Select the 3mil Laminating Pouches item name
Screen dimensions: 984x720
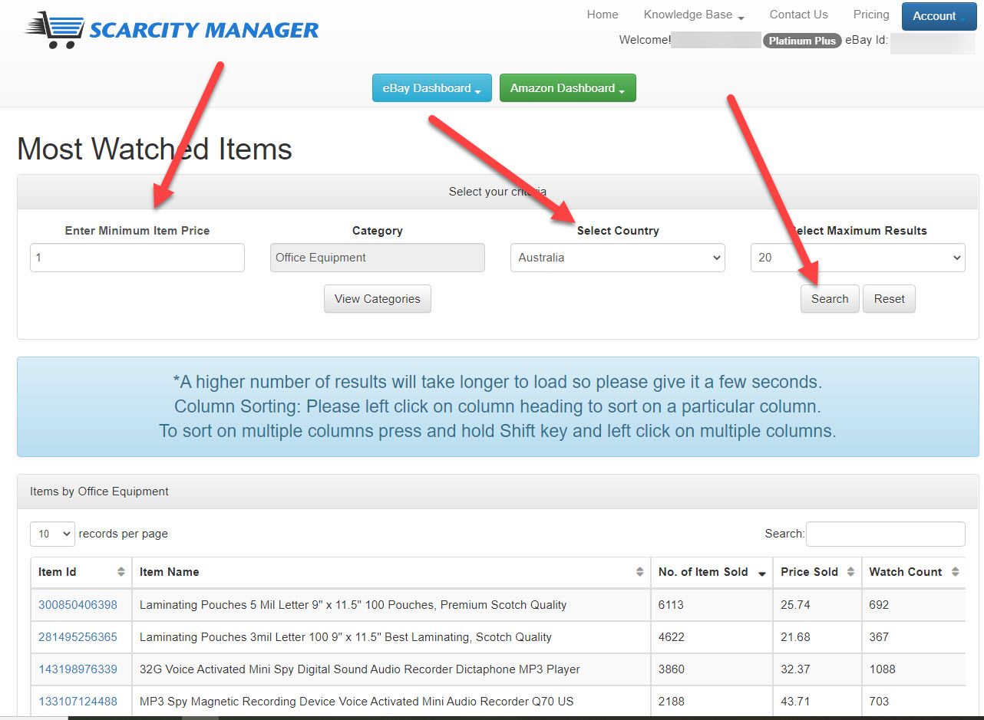[x=345, y=637]
